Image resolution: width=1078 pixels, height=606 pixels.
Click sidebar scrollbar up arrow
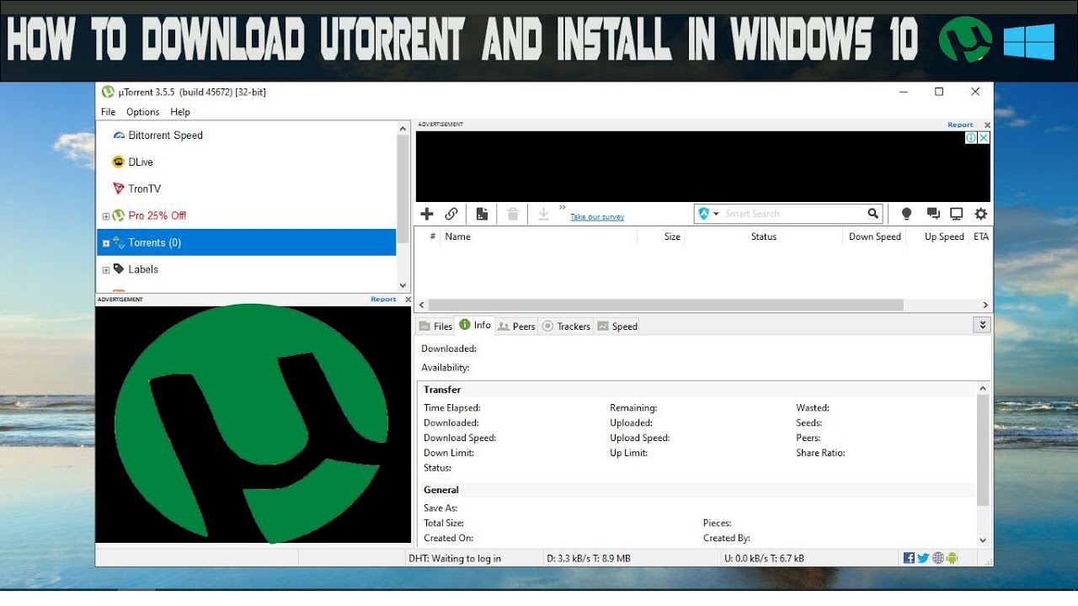(x=403, y=129)
